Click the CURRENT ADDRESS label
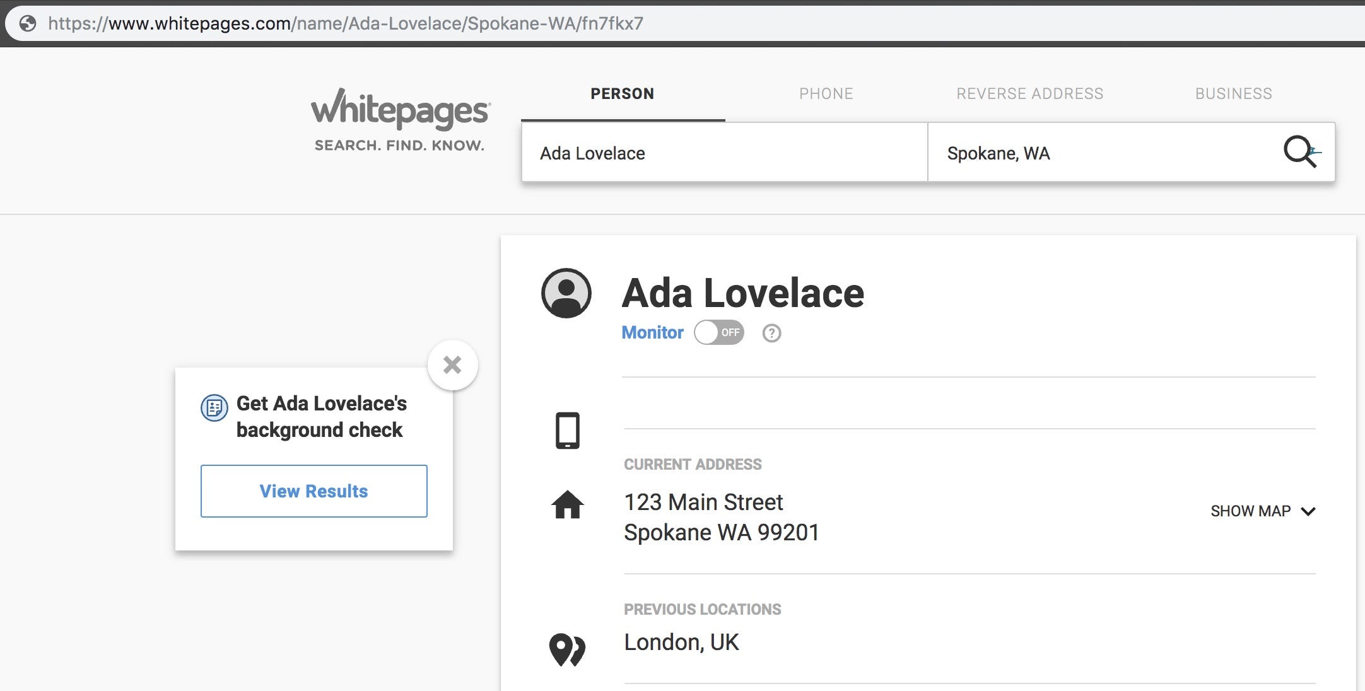 [x=693, y=465]
